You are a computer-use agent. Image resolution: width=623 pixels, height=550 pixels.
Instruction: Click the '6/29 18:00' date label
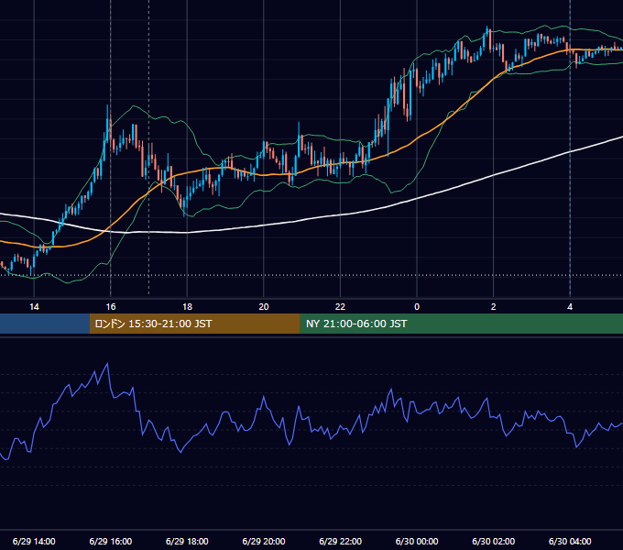(187, 541)
